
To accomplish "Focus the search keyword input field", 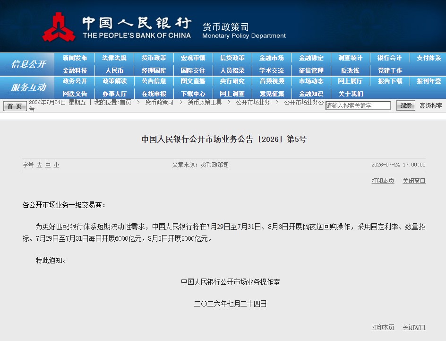I will coord(358,105).
